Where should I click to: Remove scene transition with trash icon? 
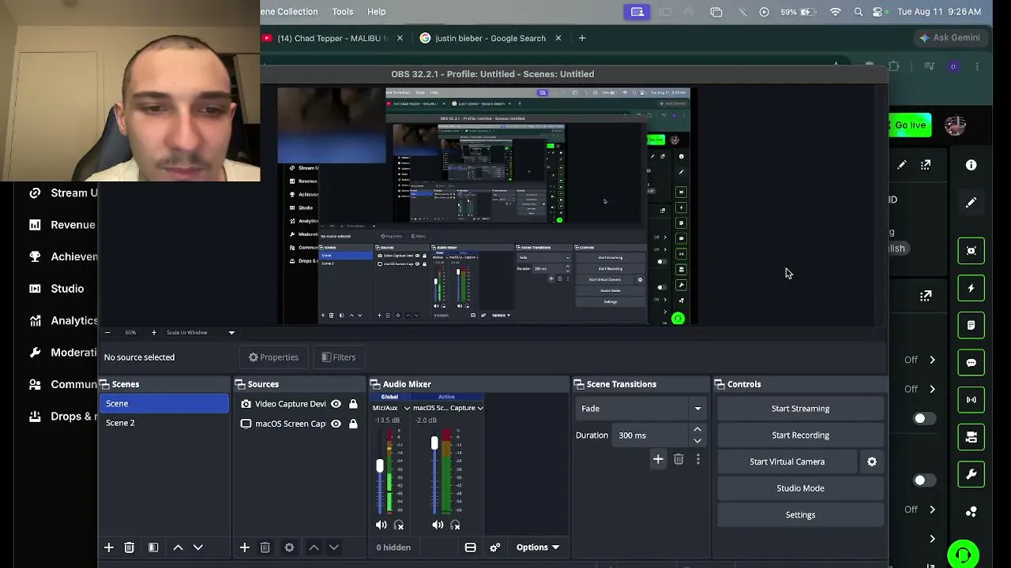[678, 459]
